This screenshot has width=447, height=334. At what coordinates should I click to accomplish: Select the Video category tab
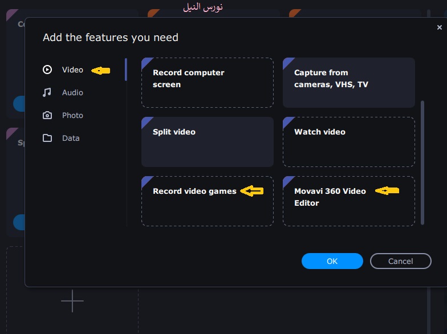(72, 70)
